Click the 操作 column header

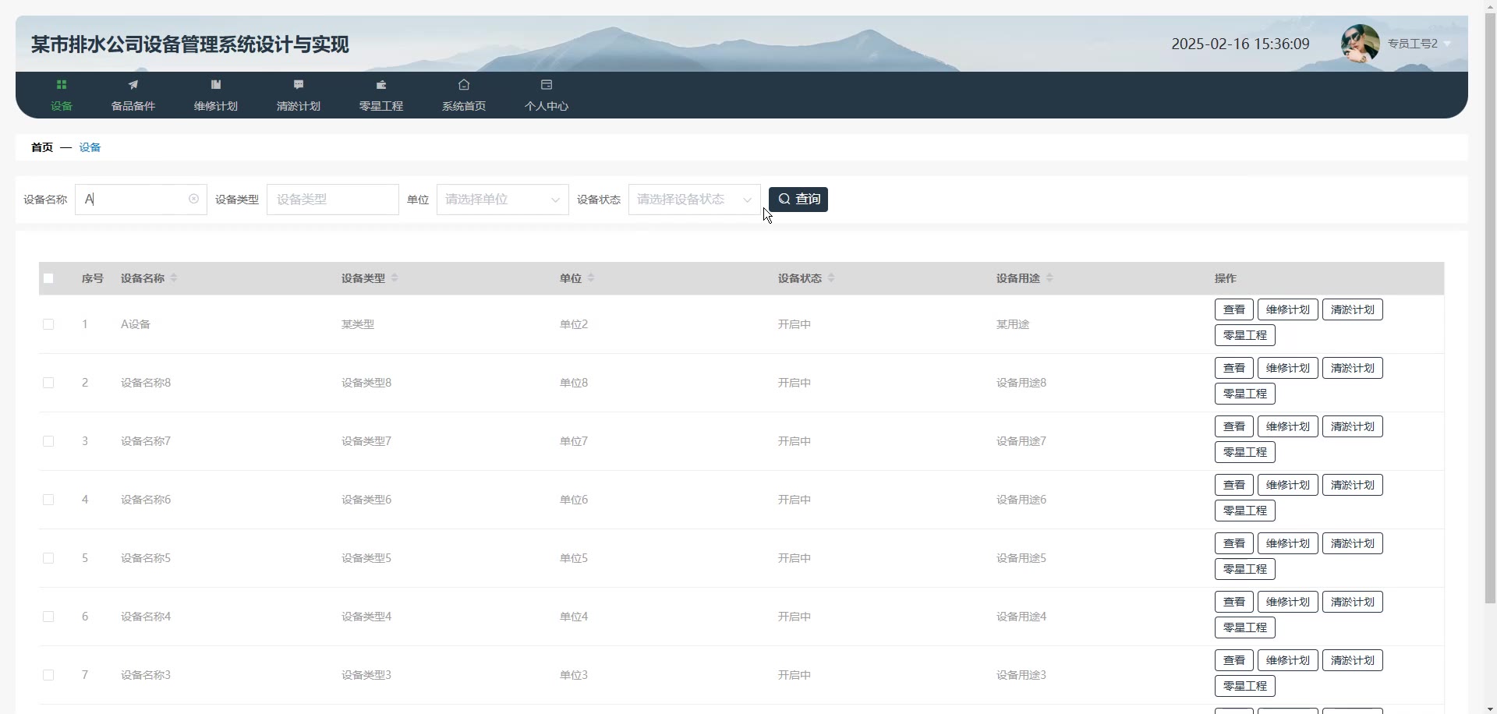pos(1226,278)
